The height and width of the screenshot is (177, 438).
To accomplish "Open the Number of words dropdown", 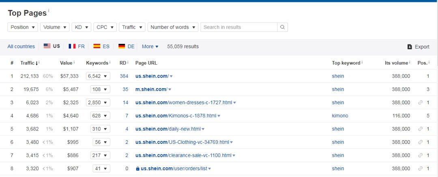I will pos(173,27).
